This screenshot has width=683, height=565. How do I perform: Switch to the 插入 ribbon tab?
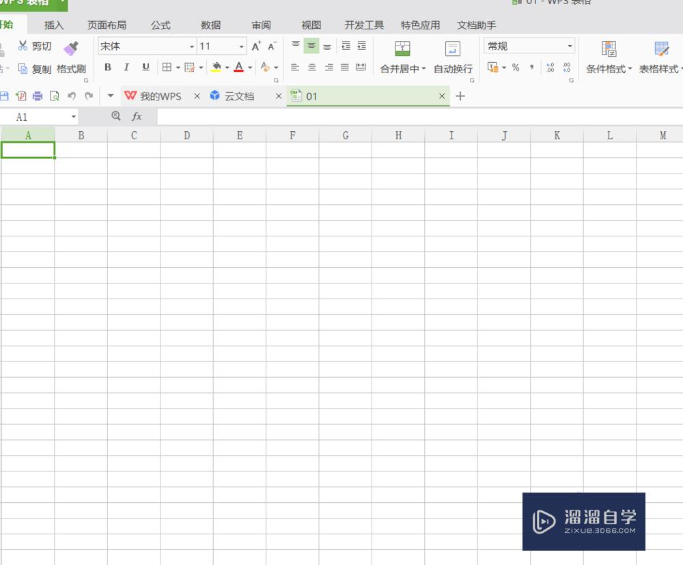pyautogui.click(x=53, y=25)
